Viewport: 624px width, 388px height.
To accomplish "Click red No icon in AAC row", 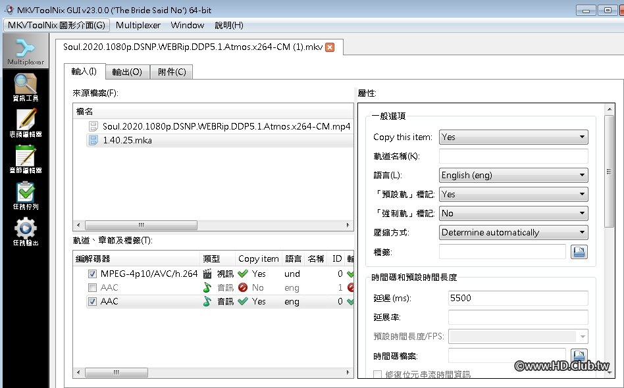I will [243, 287].
